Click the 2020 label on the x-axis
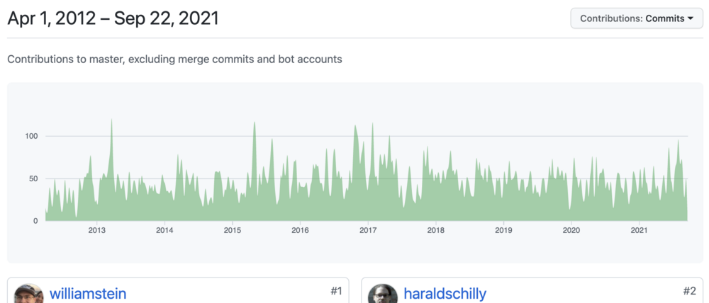 tap(571, 230)
